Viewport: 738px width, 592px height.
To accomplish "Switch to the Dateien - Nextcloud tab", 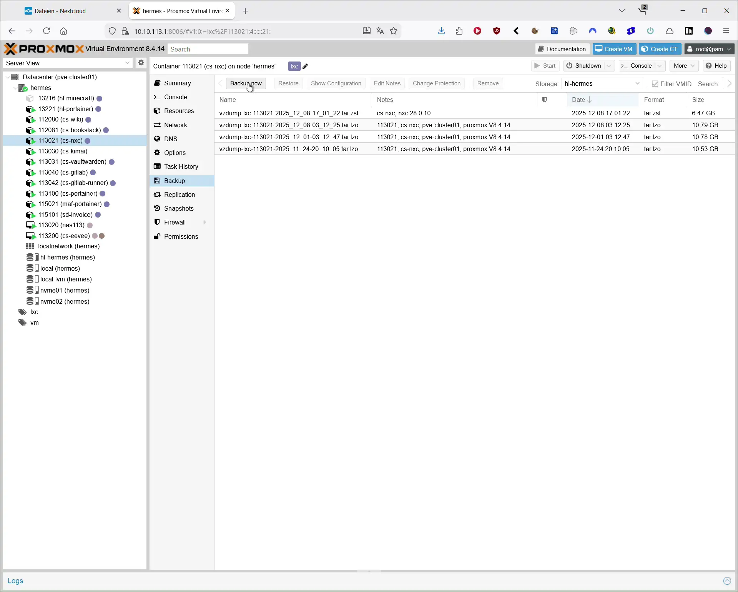I will 60,10.
